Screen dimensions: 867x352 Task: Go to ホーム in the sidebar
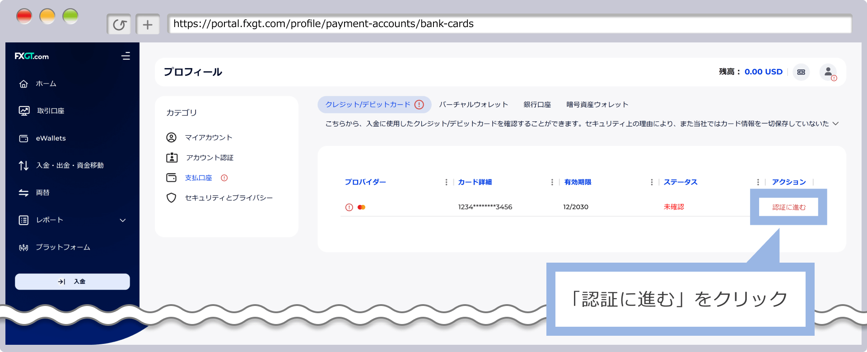point(46,84)
